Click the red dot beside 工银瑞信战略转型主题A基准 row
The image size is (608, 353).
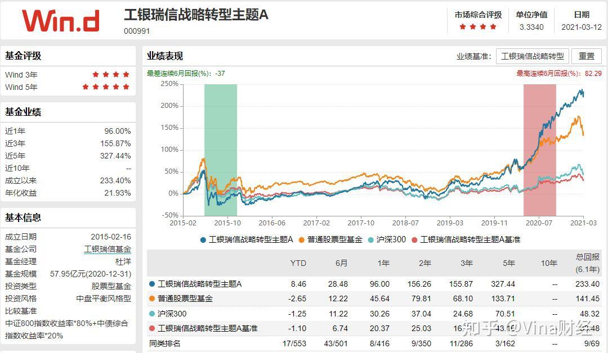tap(152, 329)
